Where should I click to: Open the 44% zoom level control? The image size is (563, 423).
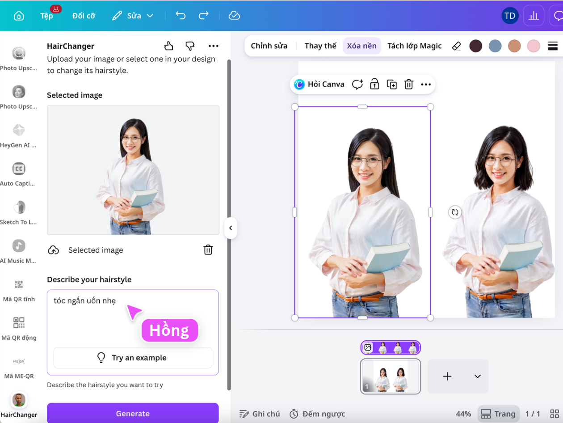[x=463, y=414]
